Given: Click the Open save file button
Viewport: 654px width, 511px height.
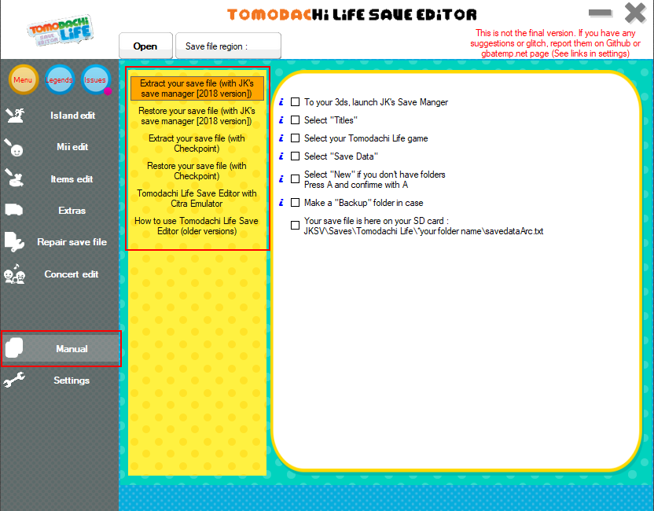Looking at the screenshot, I should click(145, 46).
